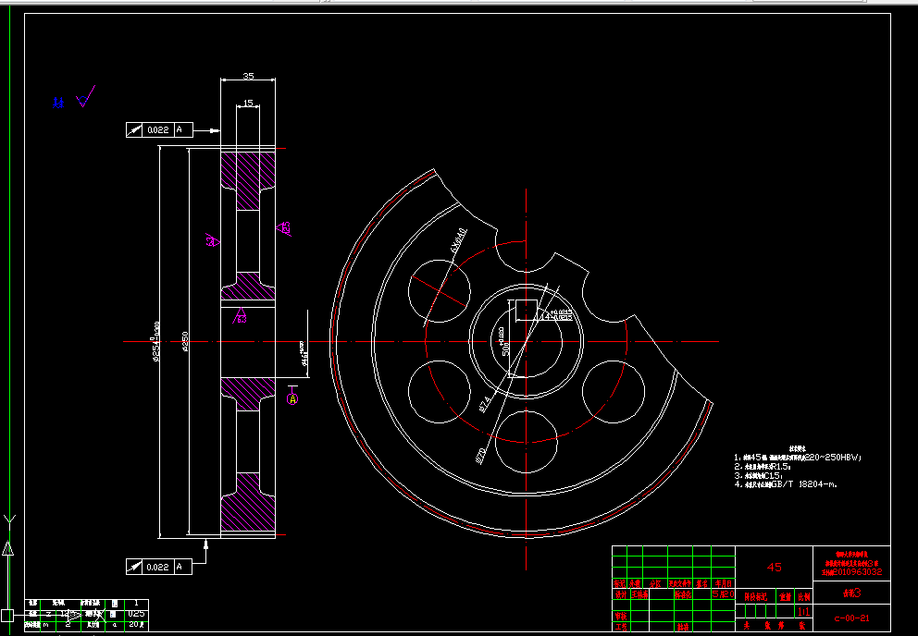Image resolution: width=918 pixels, height=636 pixels.
Task: Select the roughness symbol left of the section web
Action: (213, 240)
